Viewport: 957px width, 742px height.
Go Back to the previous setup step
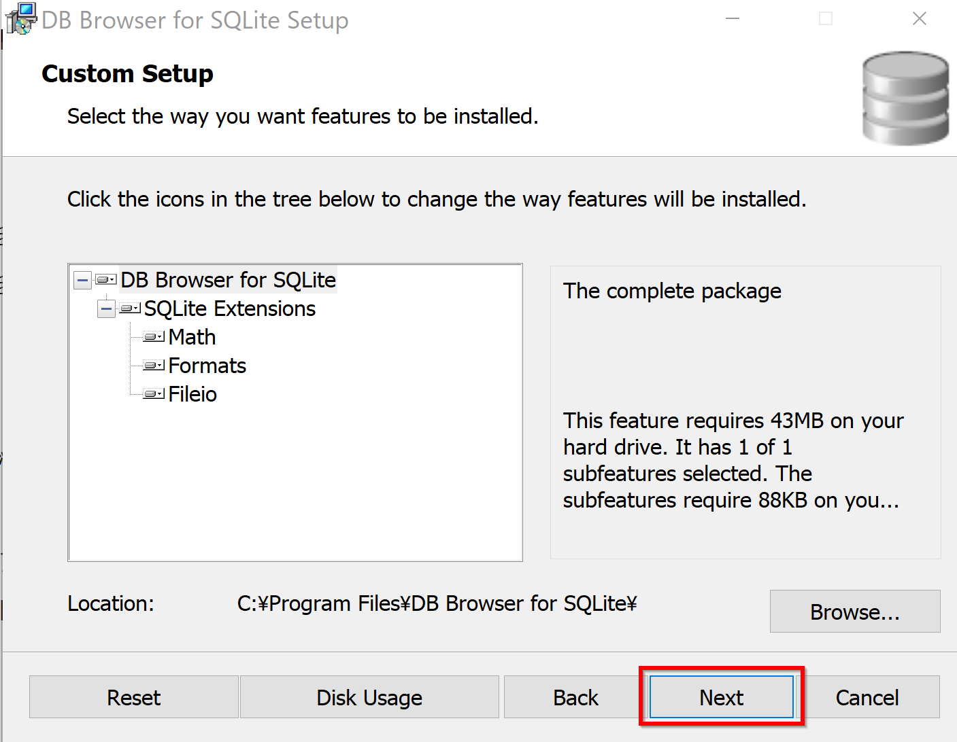(x=575, y=697)
